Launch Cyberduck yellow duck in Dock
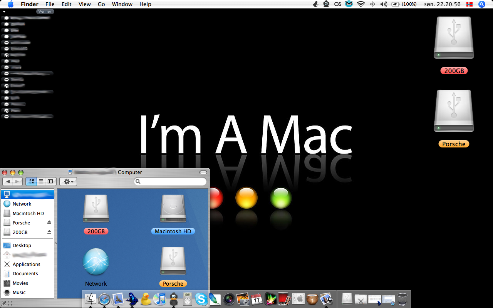 [x=146, y=299]
